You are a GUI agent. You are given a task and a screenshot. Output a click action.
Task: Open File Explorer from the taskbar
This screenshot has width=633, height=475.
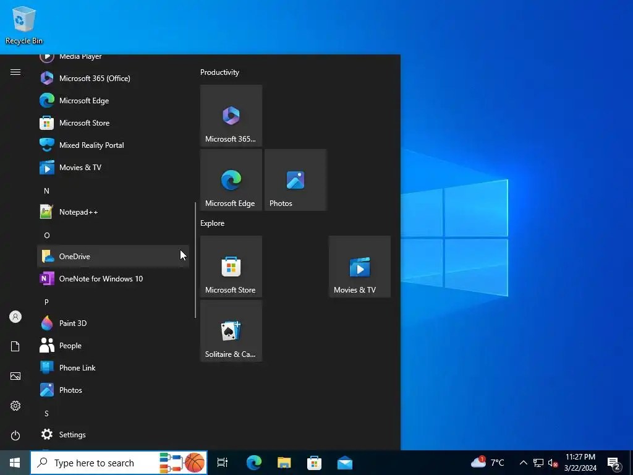click(x=284, y=463)
